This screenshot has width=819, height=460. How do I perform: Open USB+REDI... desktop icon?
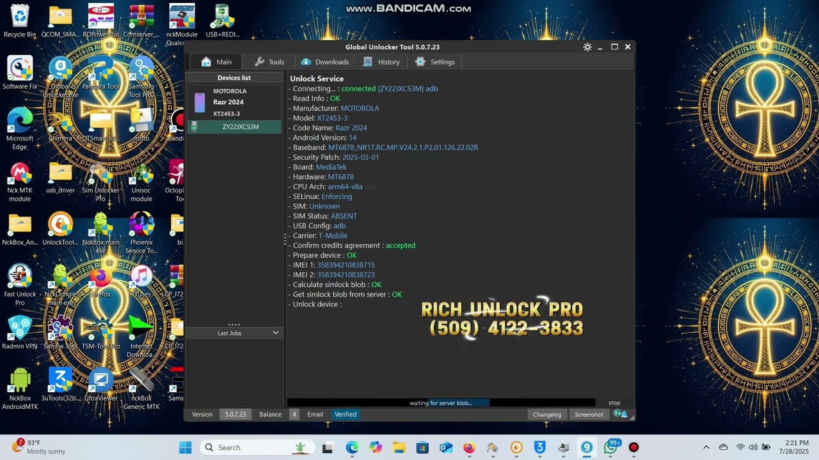(x=222, y=21)
